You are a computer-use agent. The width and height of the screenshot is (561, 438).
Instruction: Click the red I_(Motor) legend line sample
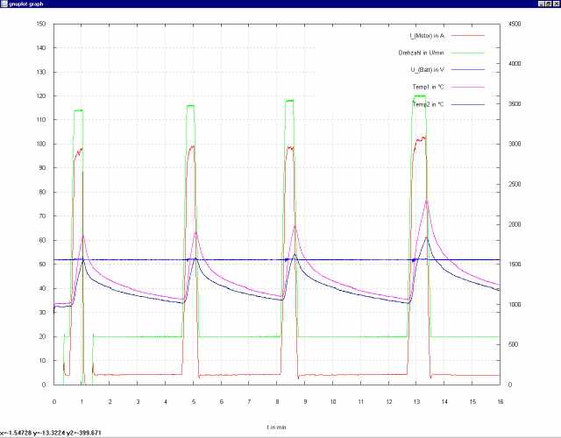pos(467,36)
